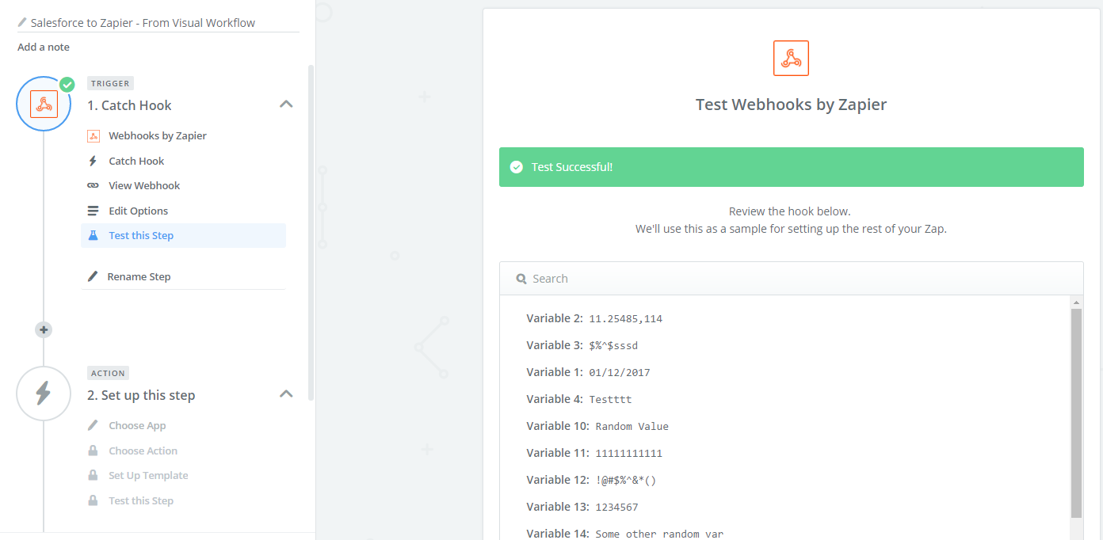
Task: Click Add a note link
Action: point(44,47)
